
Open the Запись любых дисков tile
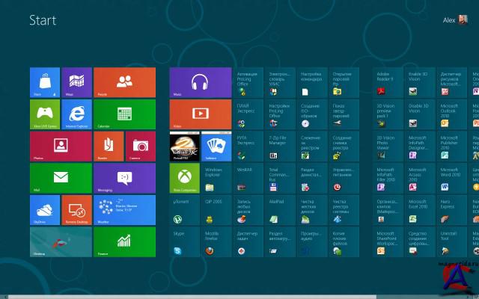pos(248,210)
